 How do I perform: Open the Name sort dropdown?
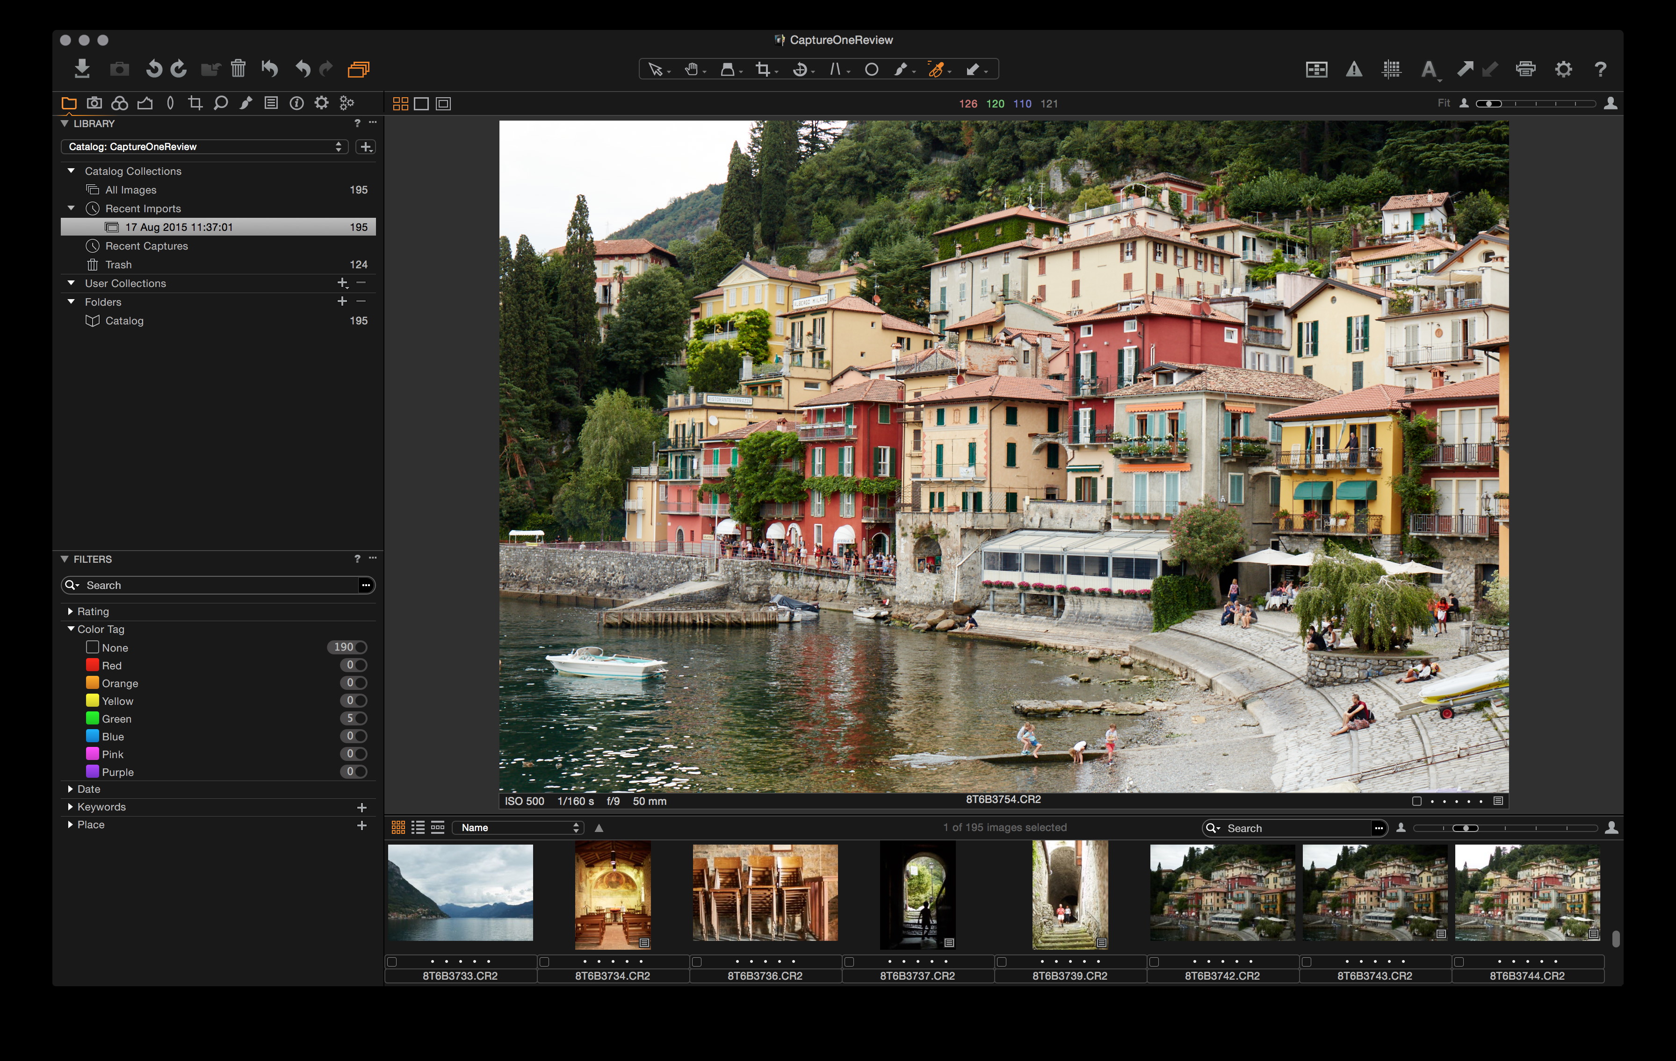(519, 827)
